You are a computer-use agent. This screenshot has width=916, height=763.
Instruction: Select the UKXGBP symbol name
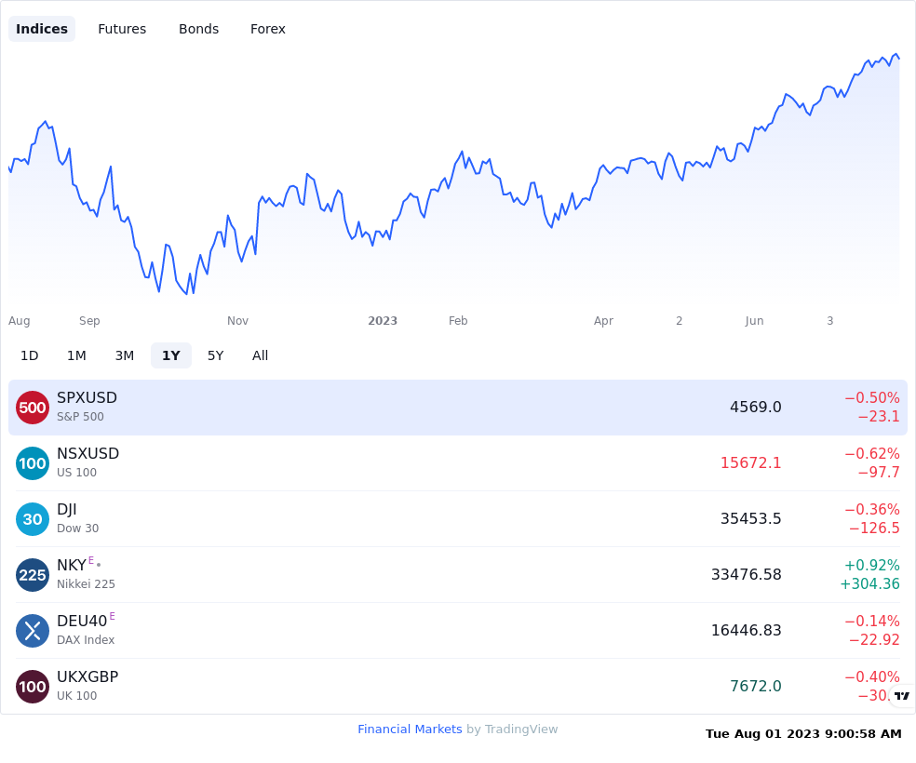[x=88, y=676]
